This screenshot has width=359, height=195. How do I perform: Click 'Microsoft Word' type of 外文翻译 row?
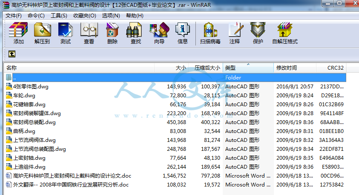point(248,185)
